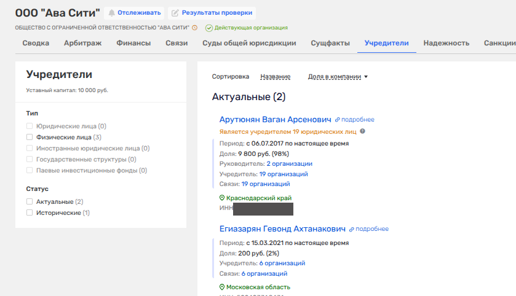Image resolution: width=516 pixels, height=296 pixels.
Task: Click the 'Московская область' region label
Action: coord(258,287)
